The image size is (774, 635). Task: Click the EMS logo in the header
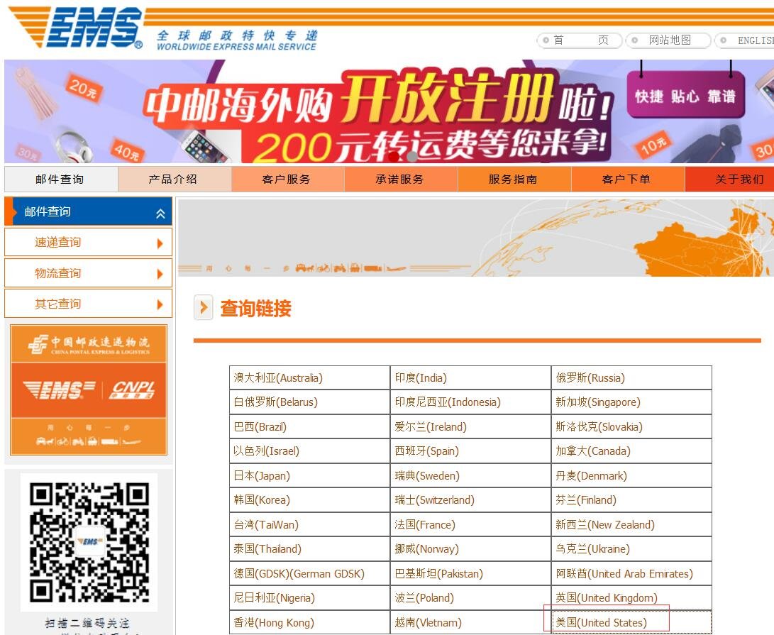coord(85,28)
